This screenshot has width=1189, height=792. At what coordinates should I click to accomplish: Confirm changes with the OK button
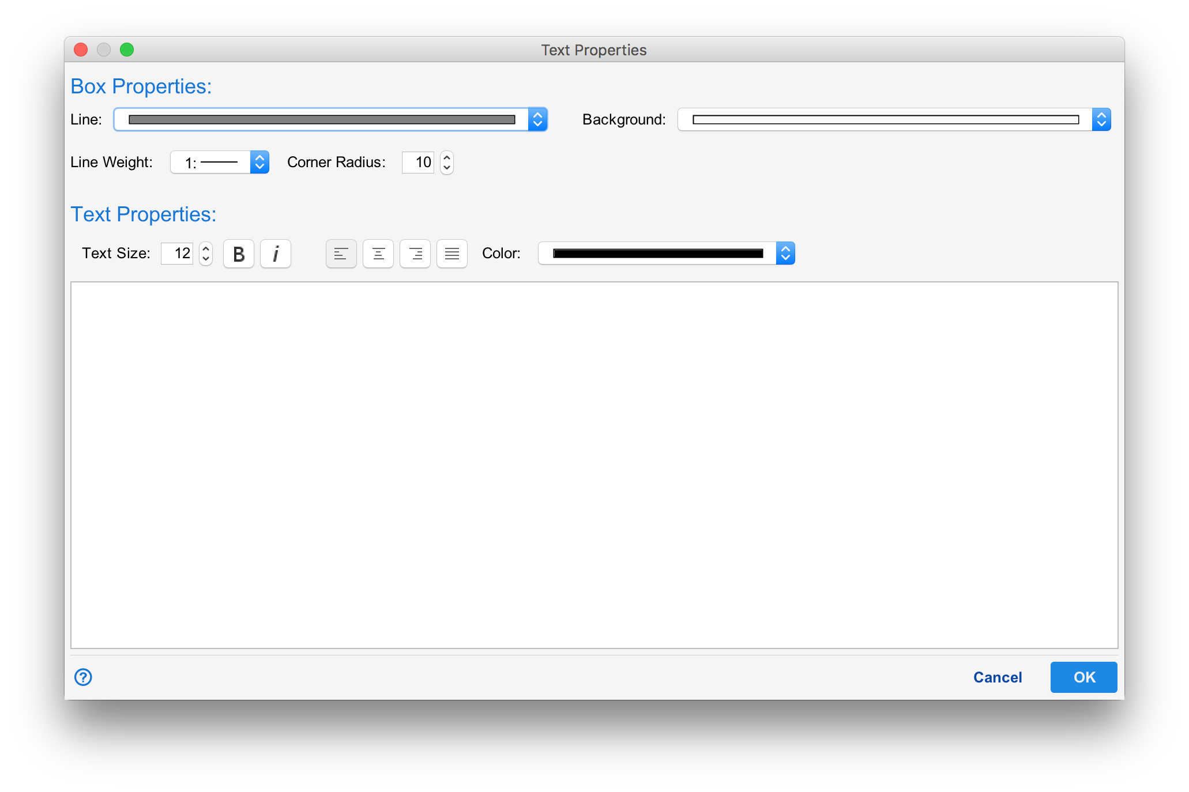(x=1083, y=677)
